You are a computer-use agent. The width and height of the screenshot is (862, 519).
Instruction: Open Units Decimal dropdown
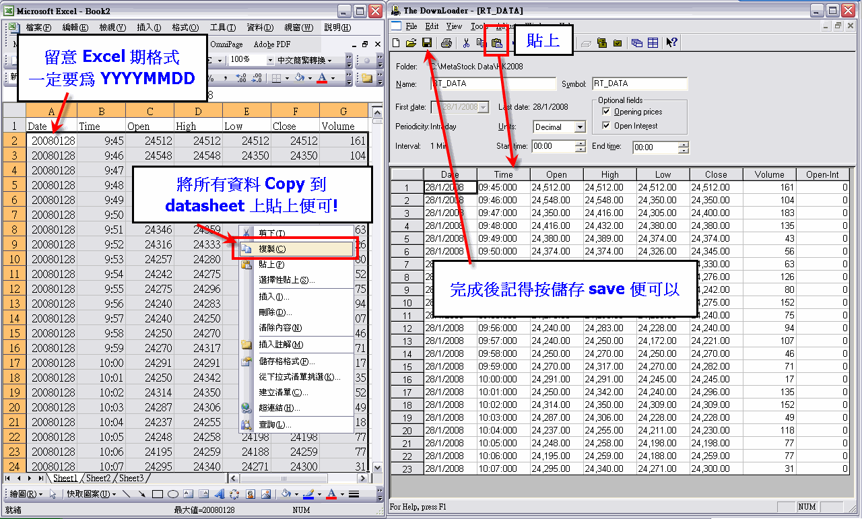[580, 127]
